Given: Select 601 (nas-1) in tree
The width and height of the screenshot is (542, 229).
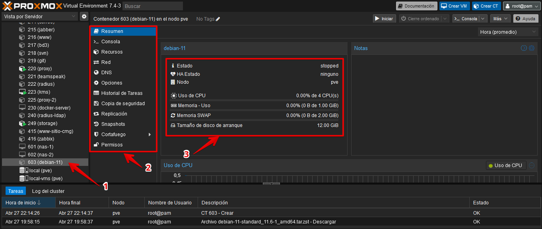Looking at the screenshot, I should point(45,147).
